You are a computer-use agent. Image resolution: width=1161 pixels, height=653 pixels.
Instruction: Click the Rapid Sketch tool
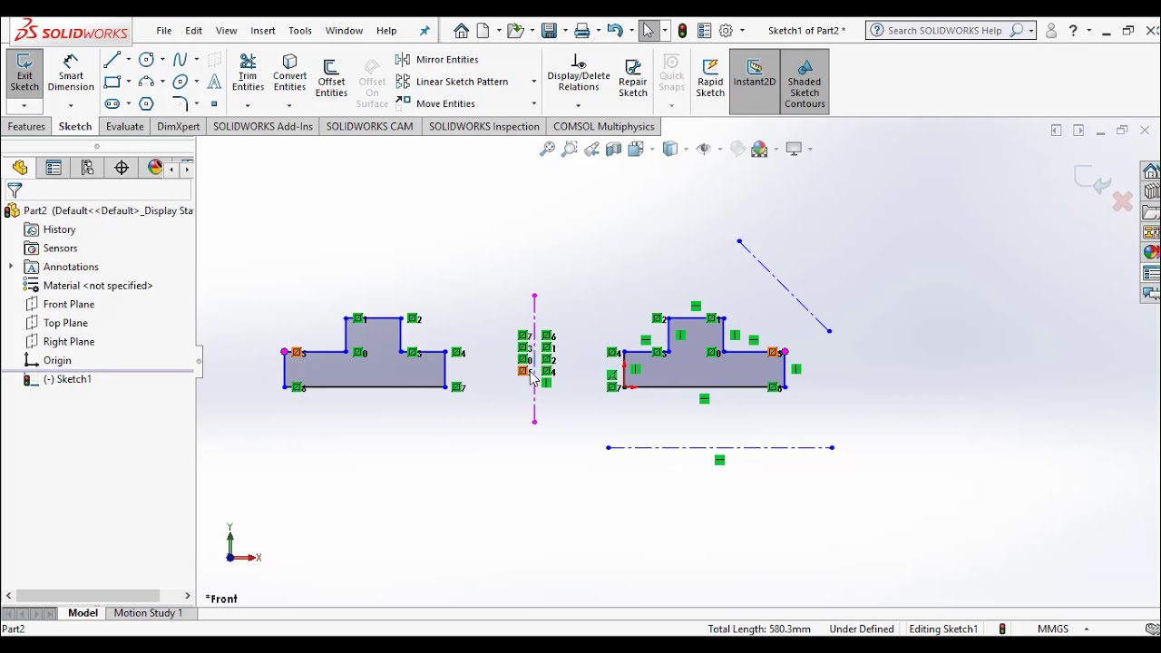point(710,78)
